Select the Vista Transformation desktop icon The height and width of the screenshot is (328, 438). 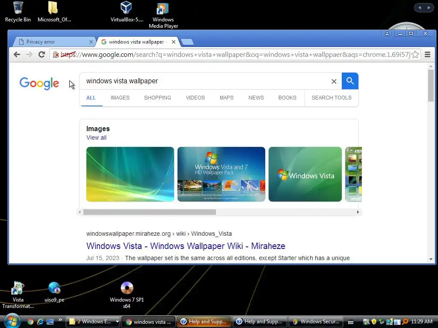pos(18,295)
